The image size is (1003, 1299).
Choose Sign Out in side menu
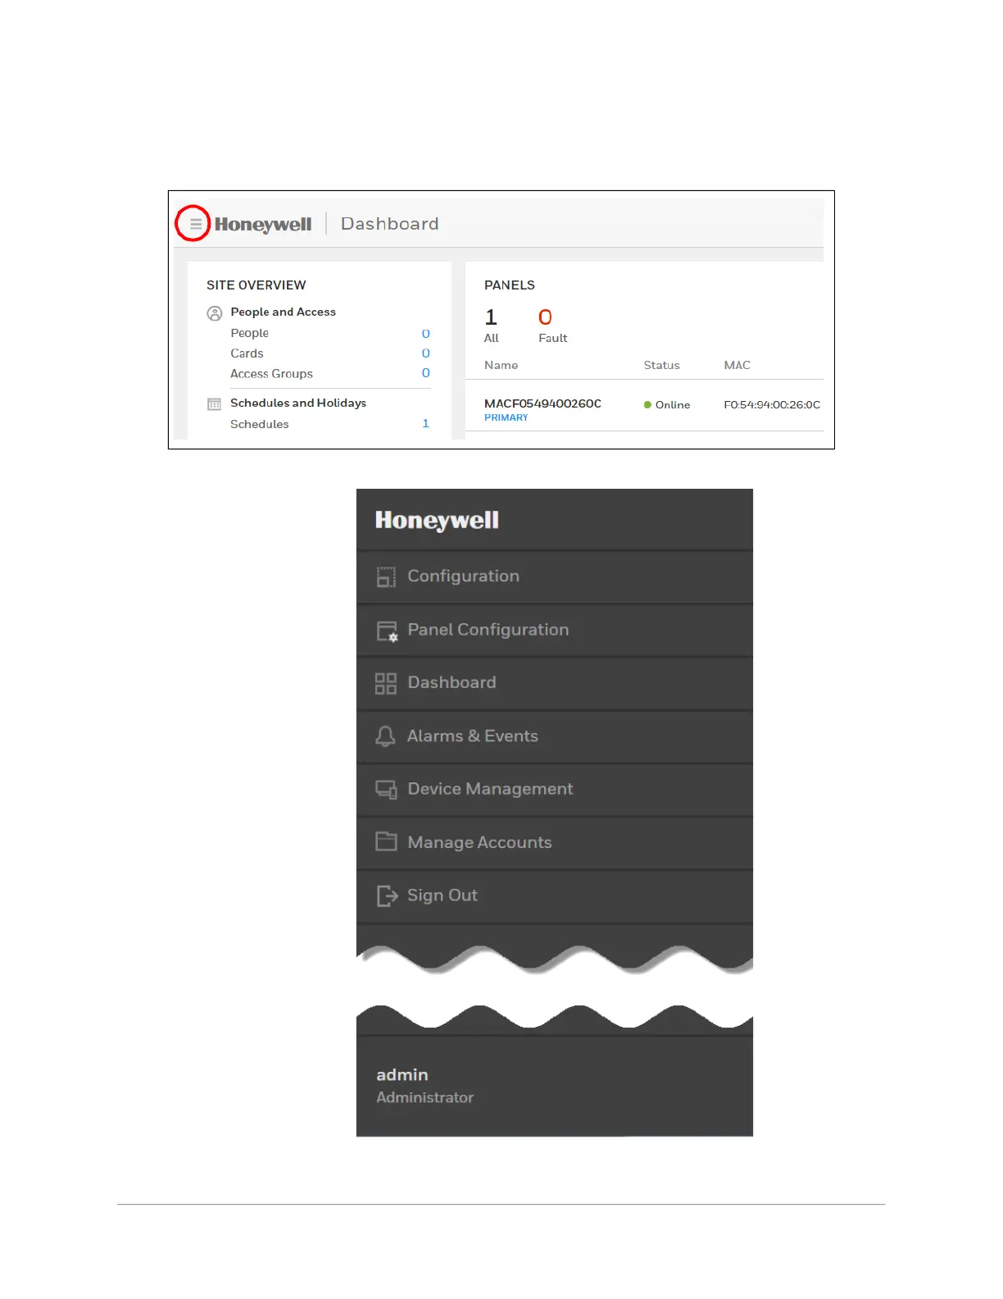click(555, 896)
